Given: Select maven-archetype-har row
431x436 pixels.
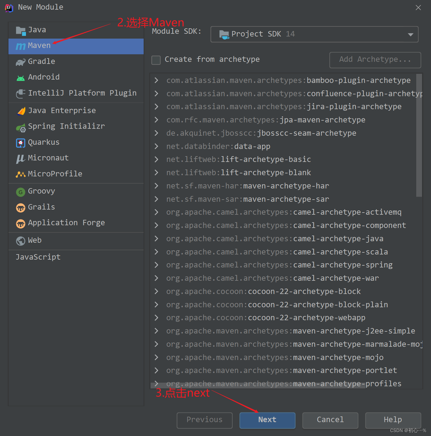Looking at the screenshot, I should click(286, 186).
